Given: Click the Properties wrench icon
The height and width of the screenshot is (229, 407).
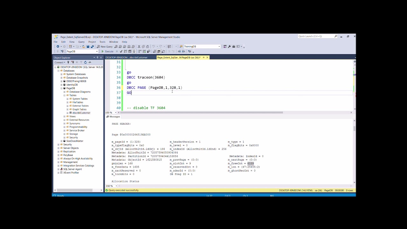Looking at the screenshot, I should pyautogui.click(x=229, y=46).
